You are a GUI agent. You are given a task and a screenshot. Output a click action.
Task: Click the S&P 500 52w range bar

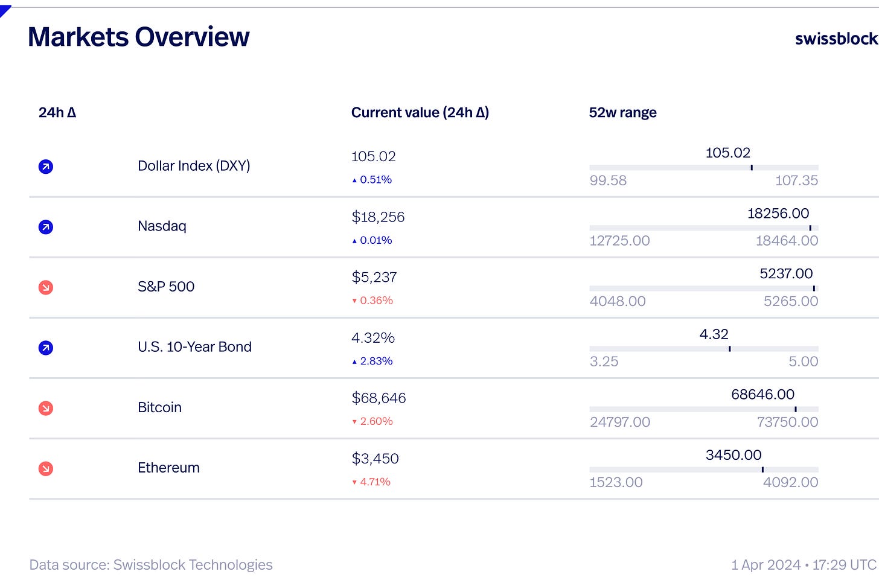point(704,288)
